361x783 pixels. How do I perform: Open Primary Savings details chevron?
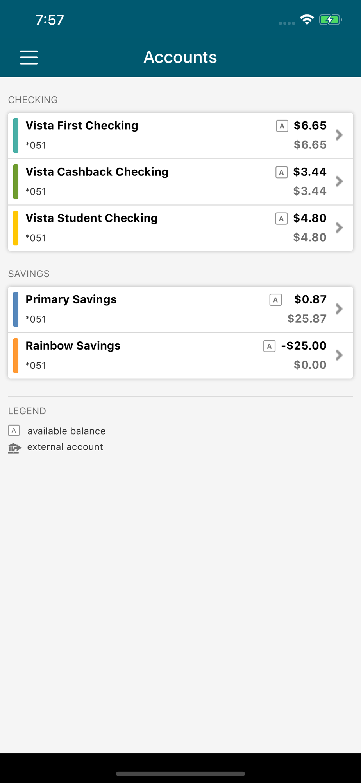339,309
